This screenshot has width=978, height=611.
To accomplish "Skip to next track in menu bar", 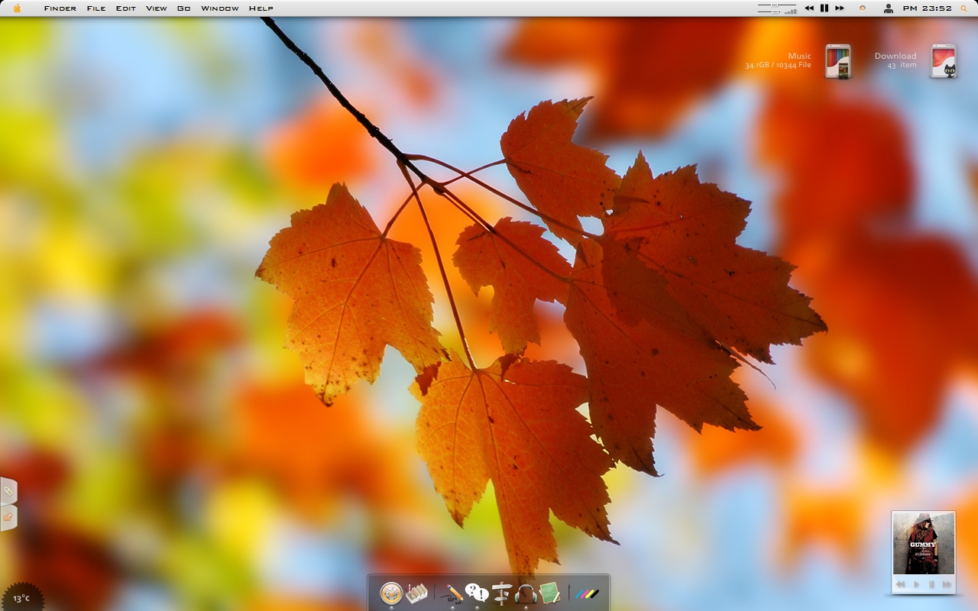I will [840, 8].
